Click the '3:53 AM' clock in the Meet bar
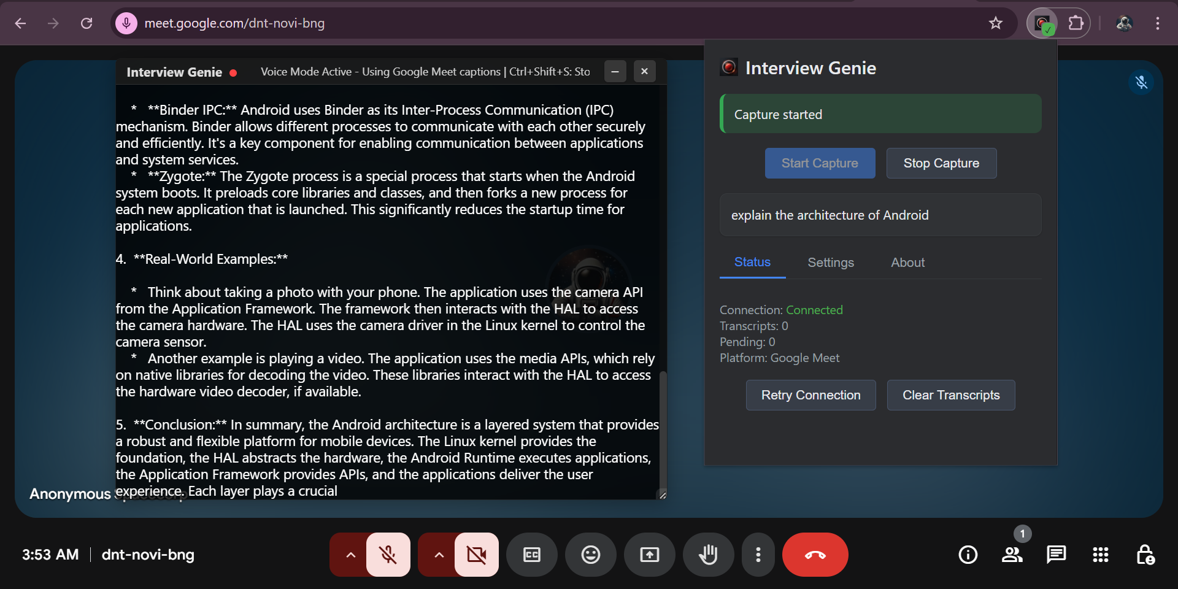The image size is (1178, 589). [50, 555]
